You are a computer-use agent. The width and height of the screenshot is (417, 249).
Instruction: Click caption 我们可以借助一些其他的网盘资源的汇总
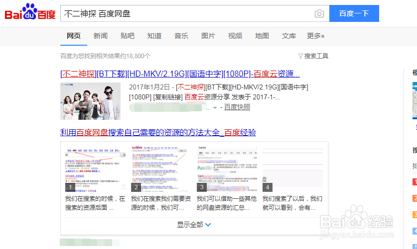click(x=227, y=203)
